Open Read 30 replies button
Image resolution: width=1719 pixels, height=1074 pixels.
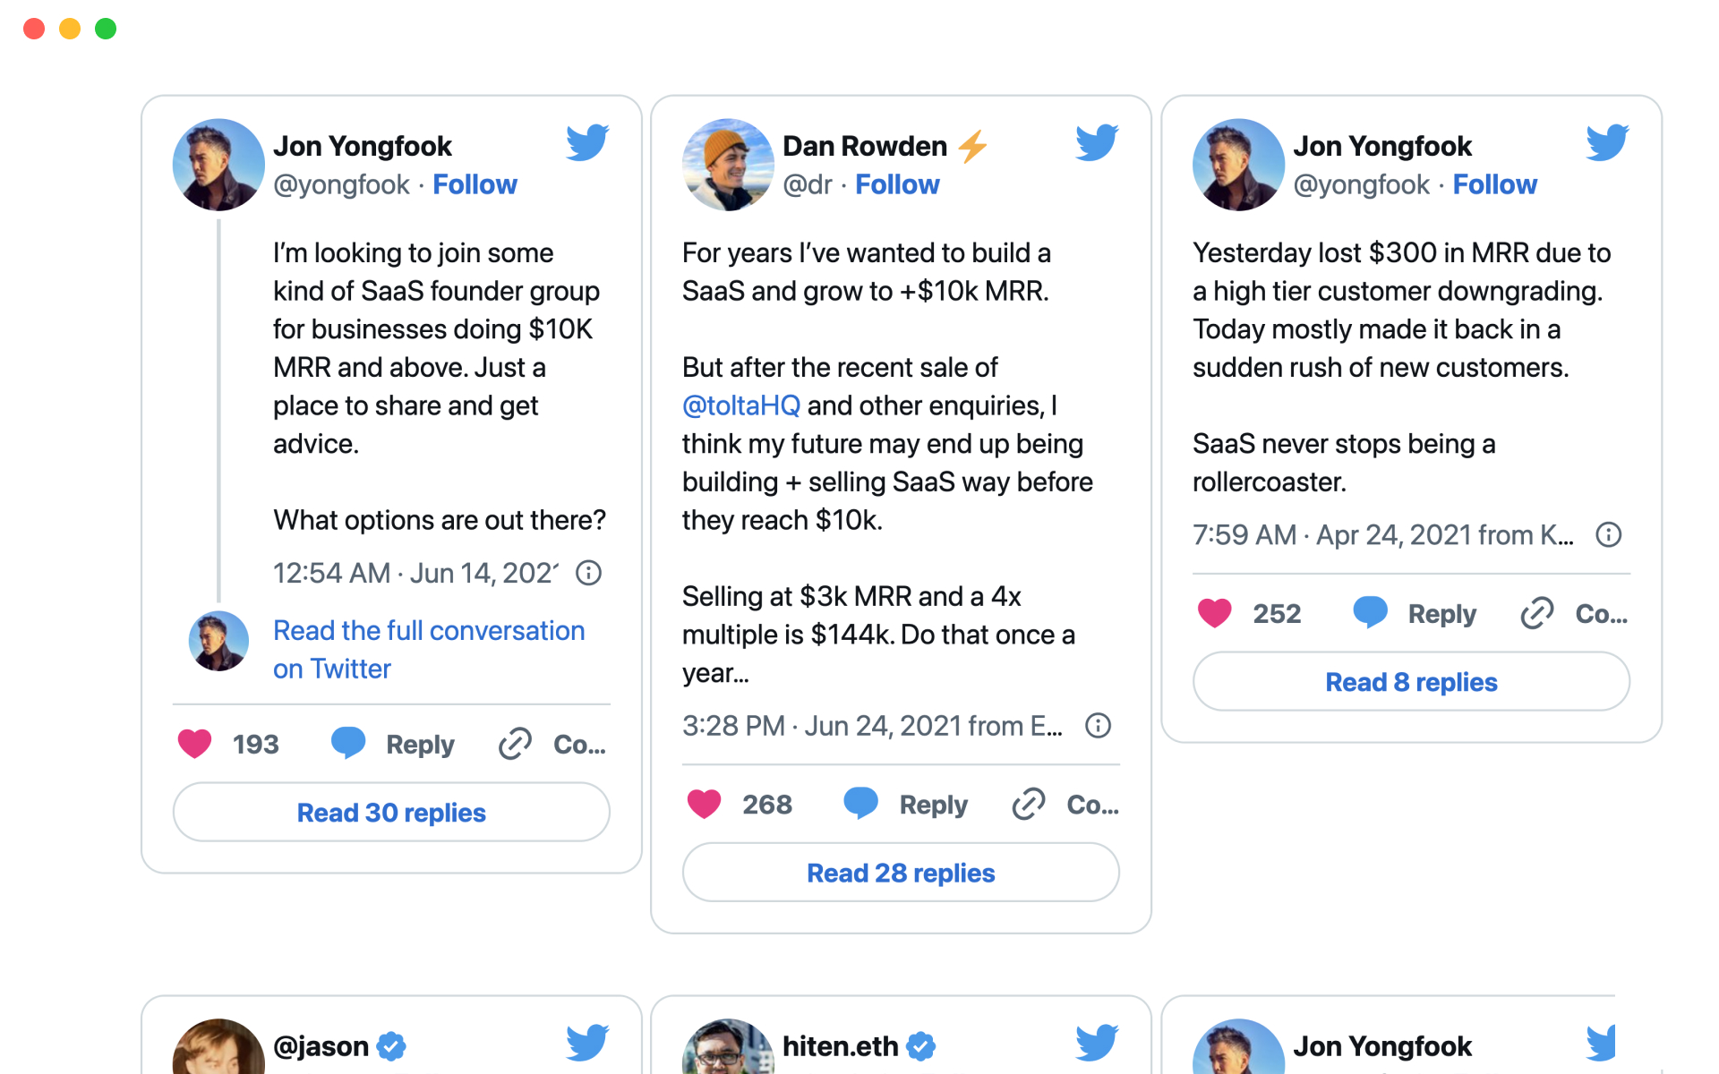click(391, 813)
